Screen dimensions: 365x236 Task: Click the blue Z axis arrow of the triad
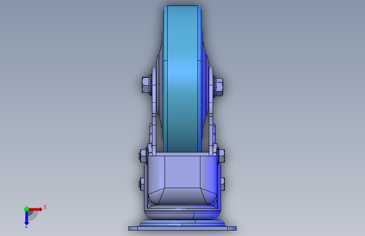tap(27, 219)
